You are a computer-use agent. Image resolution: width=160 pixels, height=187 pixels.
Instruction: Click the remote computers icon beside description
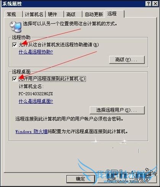click(x=16, y=27)
